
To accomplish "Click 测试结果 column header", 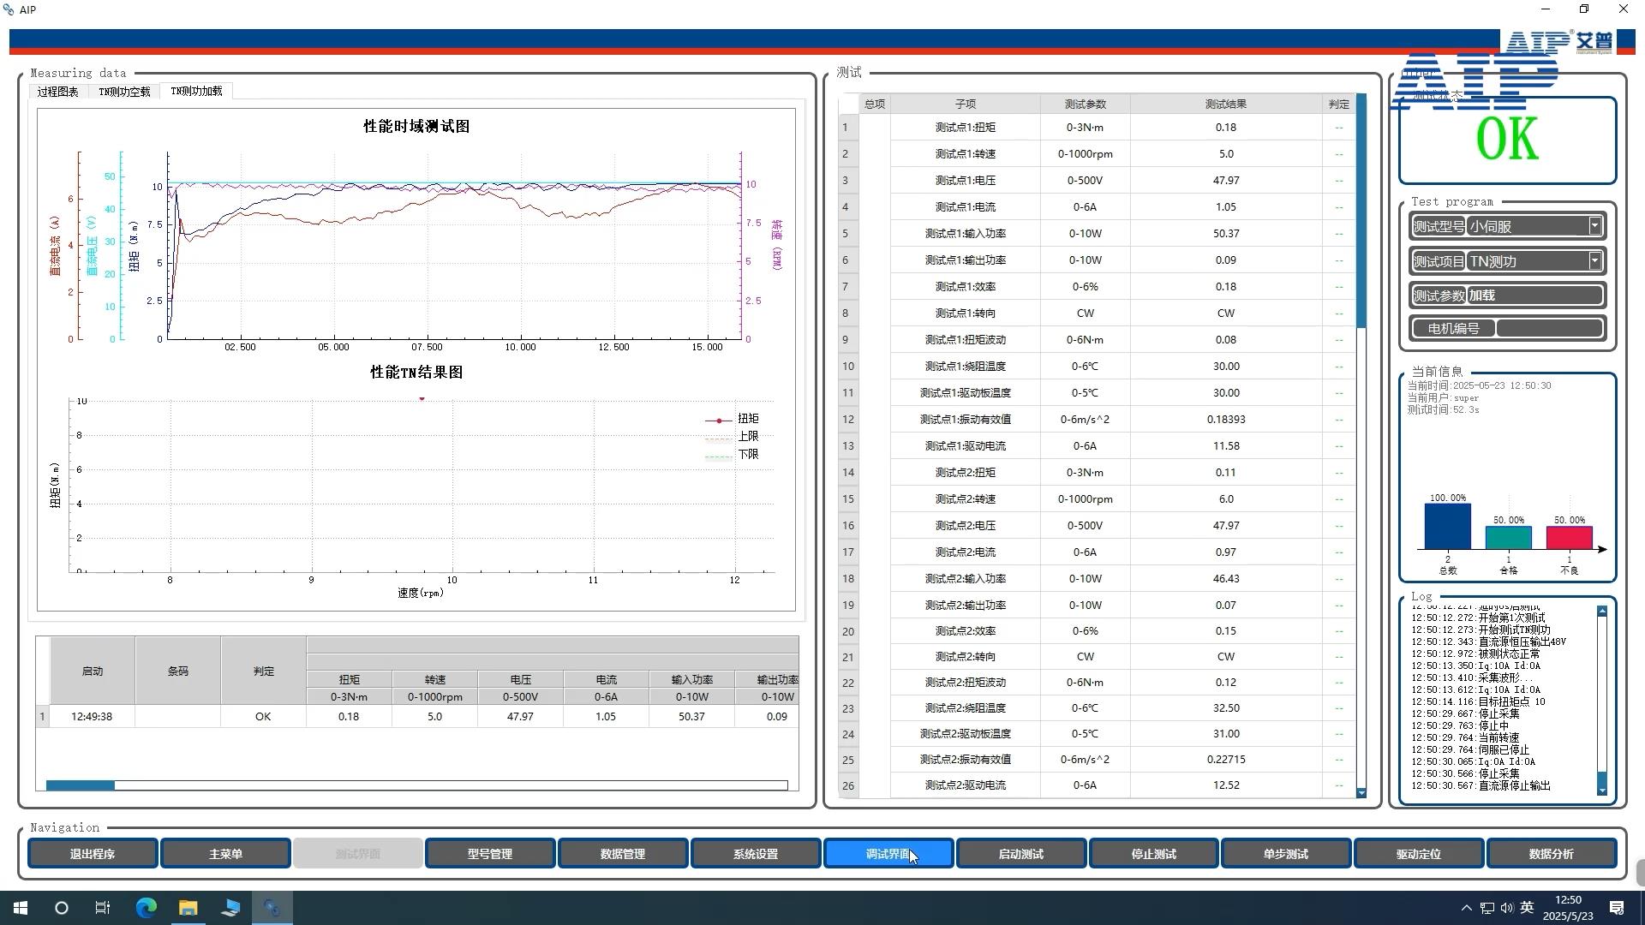I will (1226, 104).
